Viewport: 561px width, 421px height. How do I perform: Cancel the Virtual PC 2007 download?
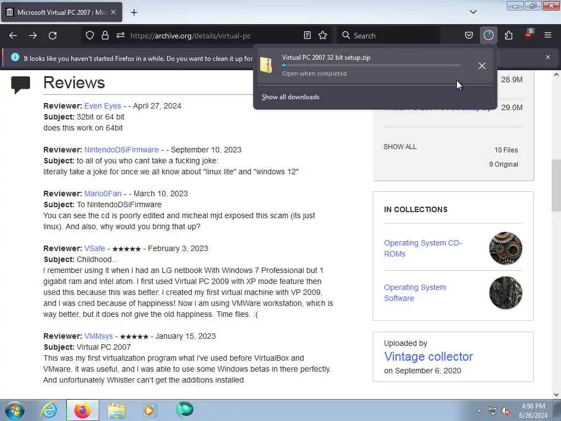click(482, 66)
